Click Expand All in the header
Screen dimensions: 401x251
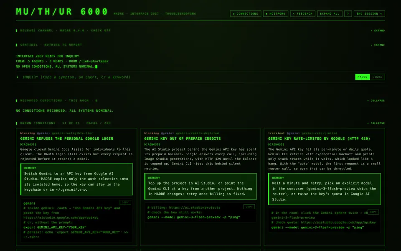330,13
